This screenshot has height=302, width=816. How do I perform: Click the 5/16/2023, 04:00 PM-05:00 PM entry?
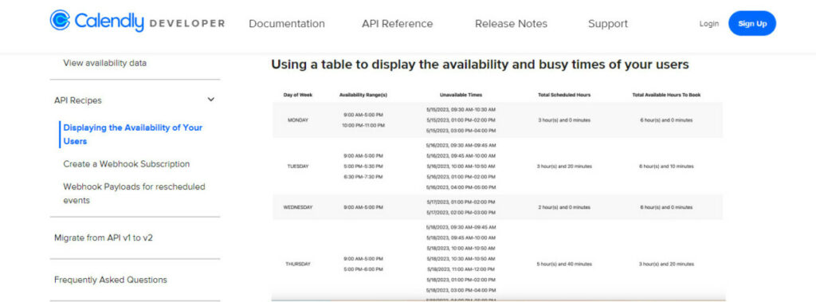(461, 187)
